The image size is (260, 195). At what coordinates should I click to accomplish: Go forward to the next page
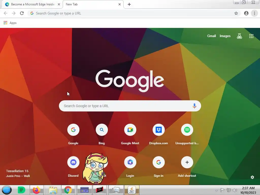coord(14,13)
